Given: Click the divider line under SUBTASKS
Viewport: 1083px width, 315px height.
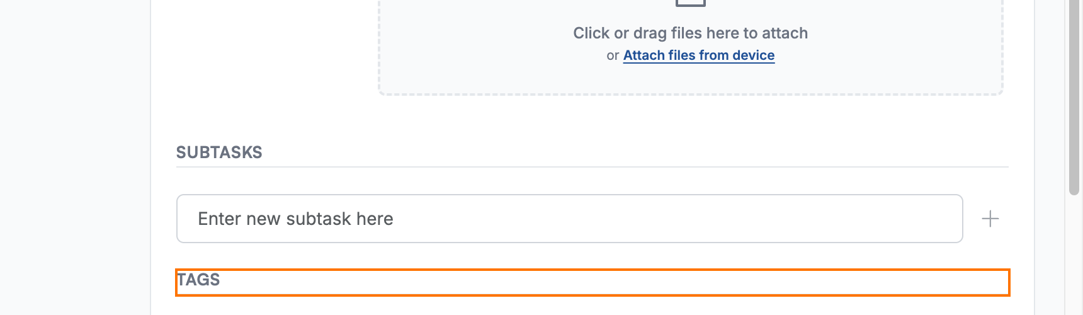Looking at the screenshot, I should [x=593, y=167].
